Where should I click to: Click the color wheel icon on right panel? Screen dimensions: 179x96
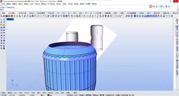pyautogui.click(x=177, y=71)
